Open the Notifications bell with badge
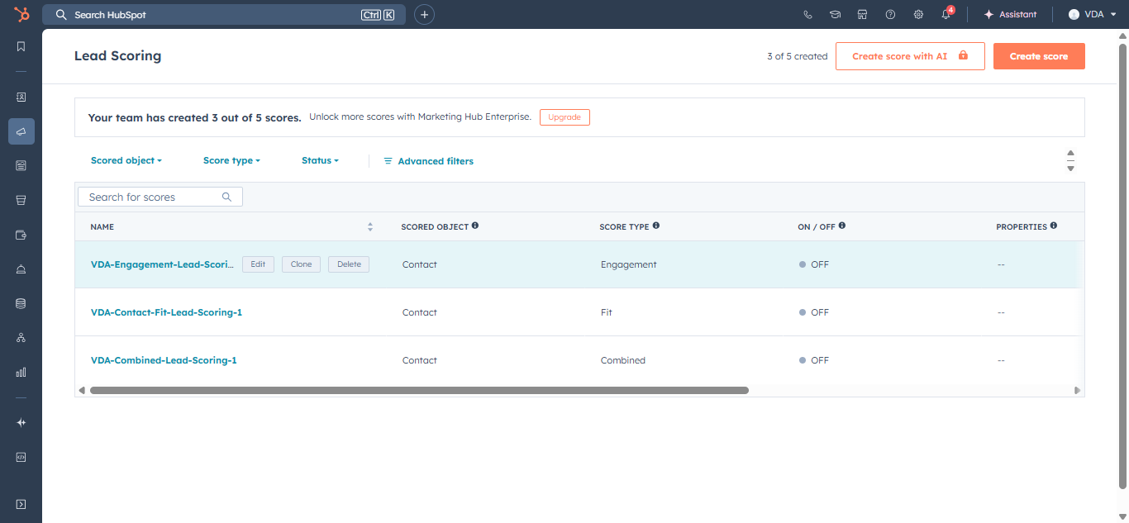 coord(946,14)
